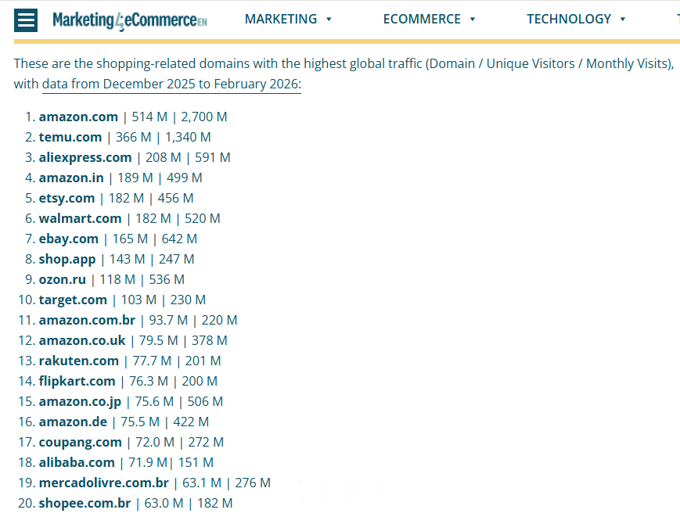
Task: Click amazon.co.jp's 506 M visits value
Action: pyautogui.click(x=205, y=402)
